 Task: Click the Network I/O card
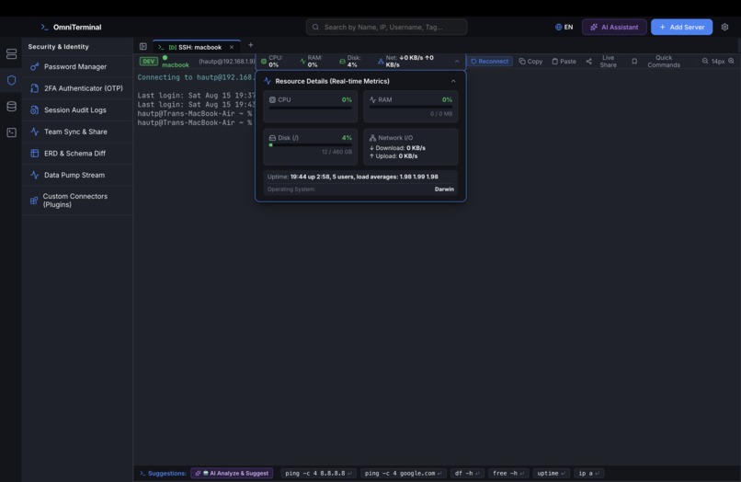point(411,146)
